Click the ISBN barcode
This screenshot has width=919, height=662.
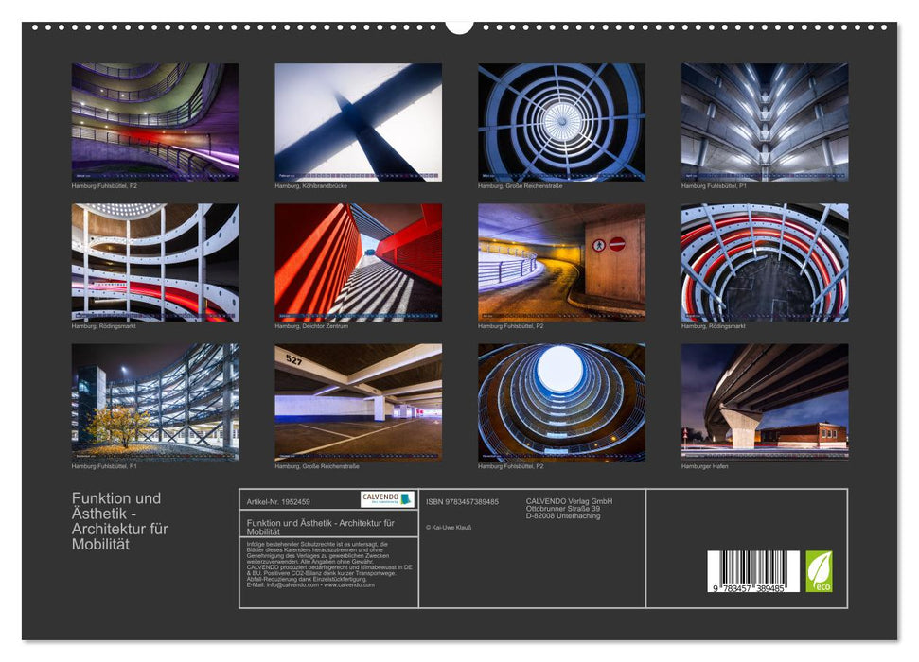coord(752,572)
